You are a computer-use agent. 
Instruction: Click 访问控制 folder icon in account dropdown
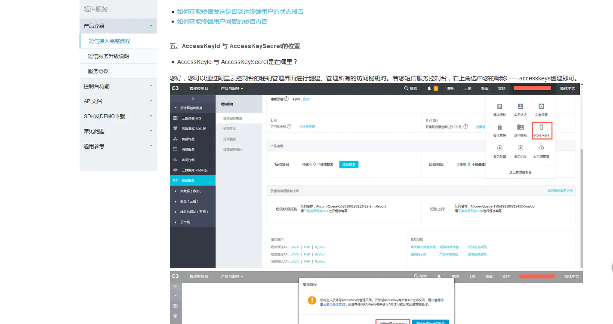521,127
